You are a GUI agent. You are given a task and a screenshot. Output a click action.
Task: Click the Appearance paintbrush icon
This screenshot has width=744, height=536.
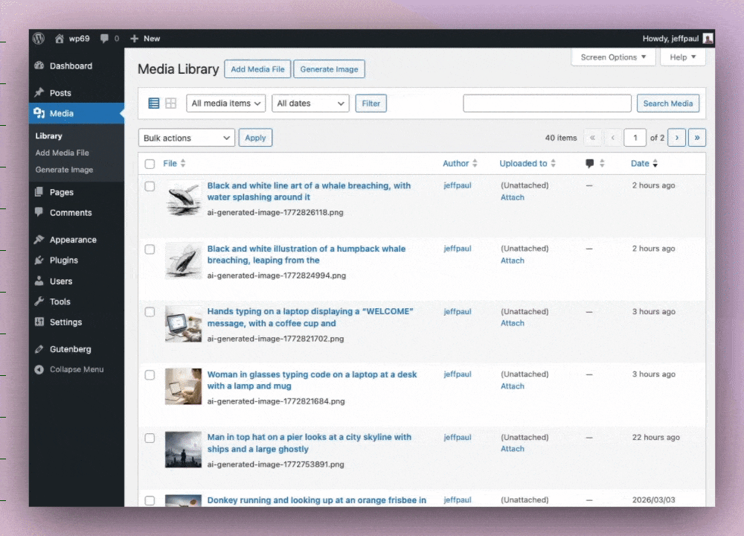click(x=39, y=239)
